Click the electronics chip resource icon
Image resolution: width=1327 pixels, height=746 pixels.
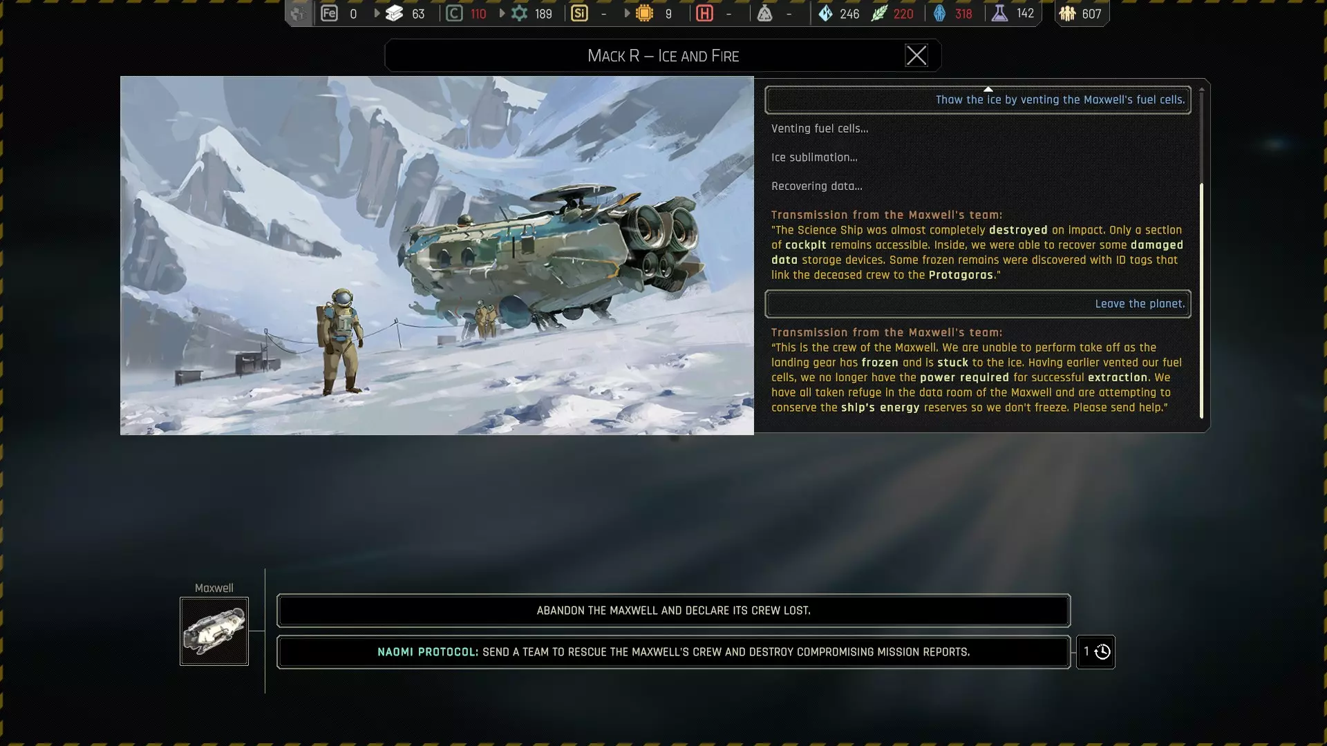pyautogui.click(x=644, y=13)
